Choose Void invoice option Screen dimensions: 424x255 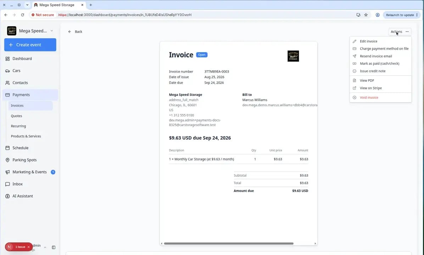point(380,97)
